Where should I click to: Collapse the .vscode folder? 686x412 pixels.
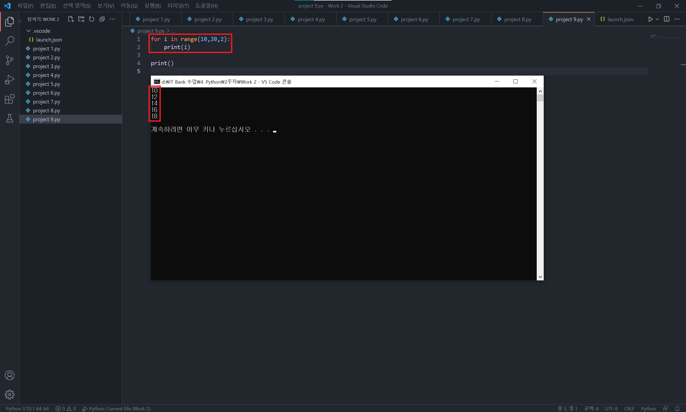click(28, 31)
